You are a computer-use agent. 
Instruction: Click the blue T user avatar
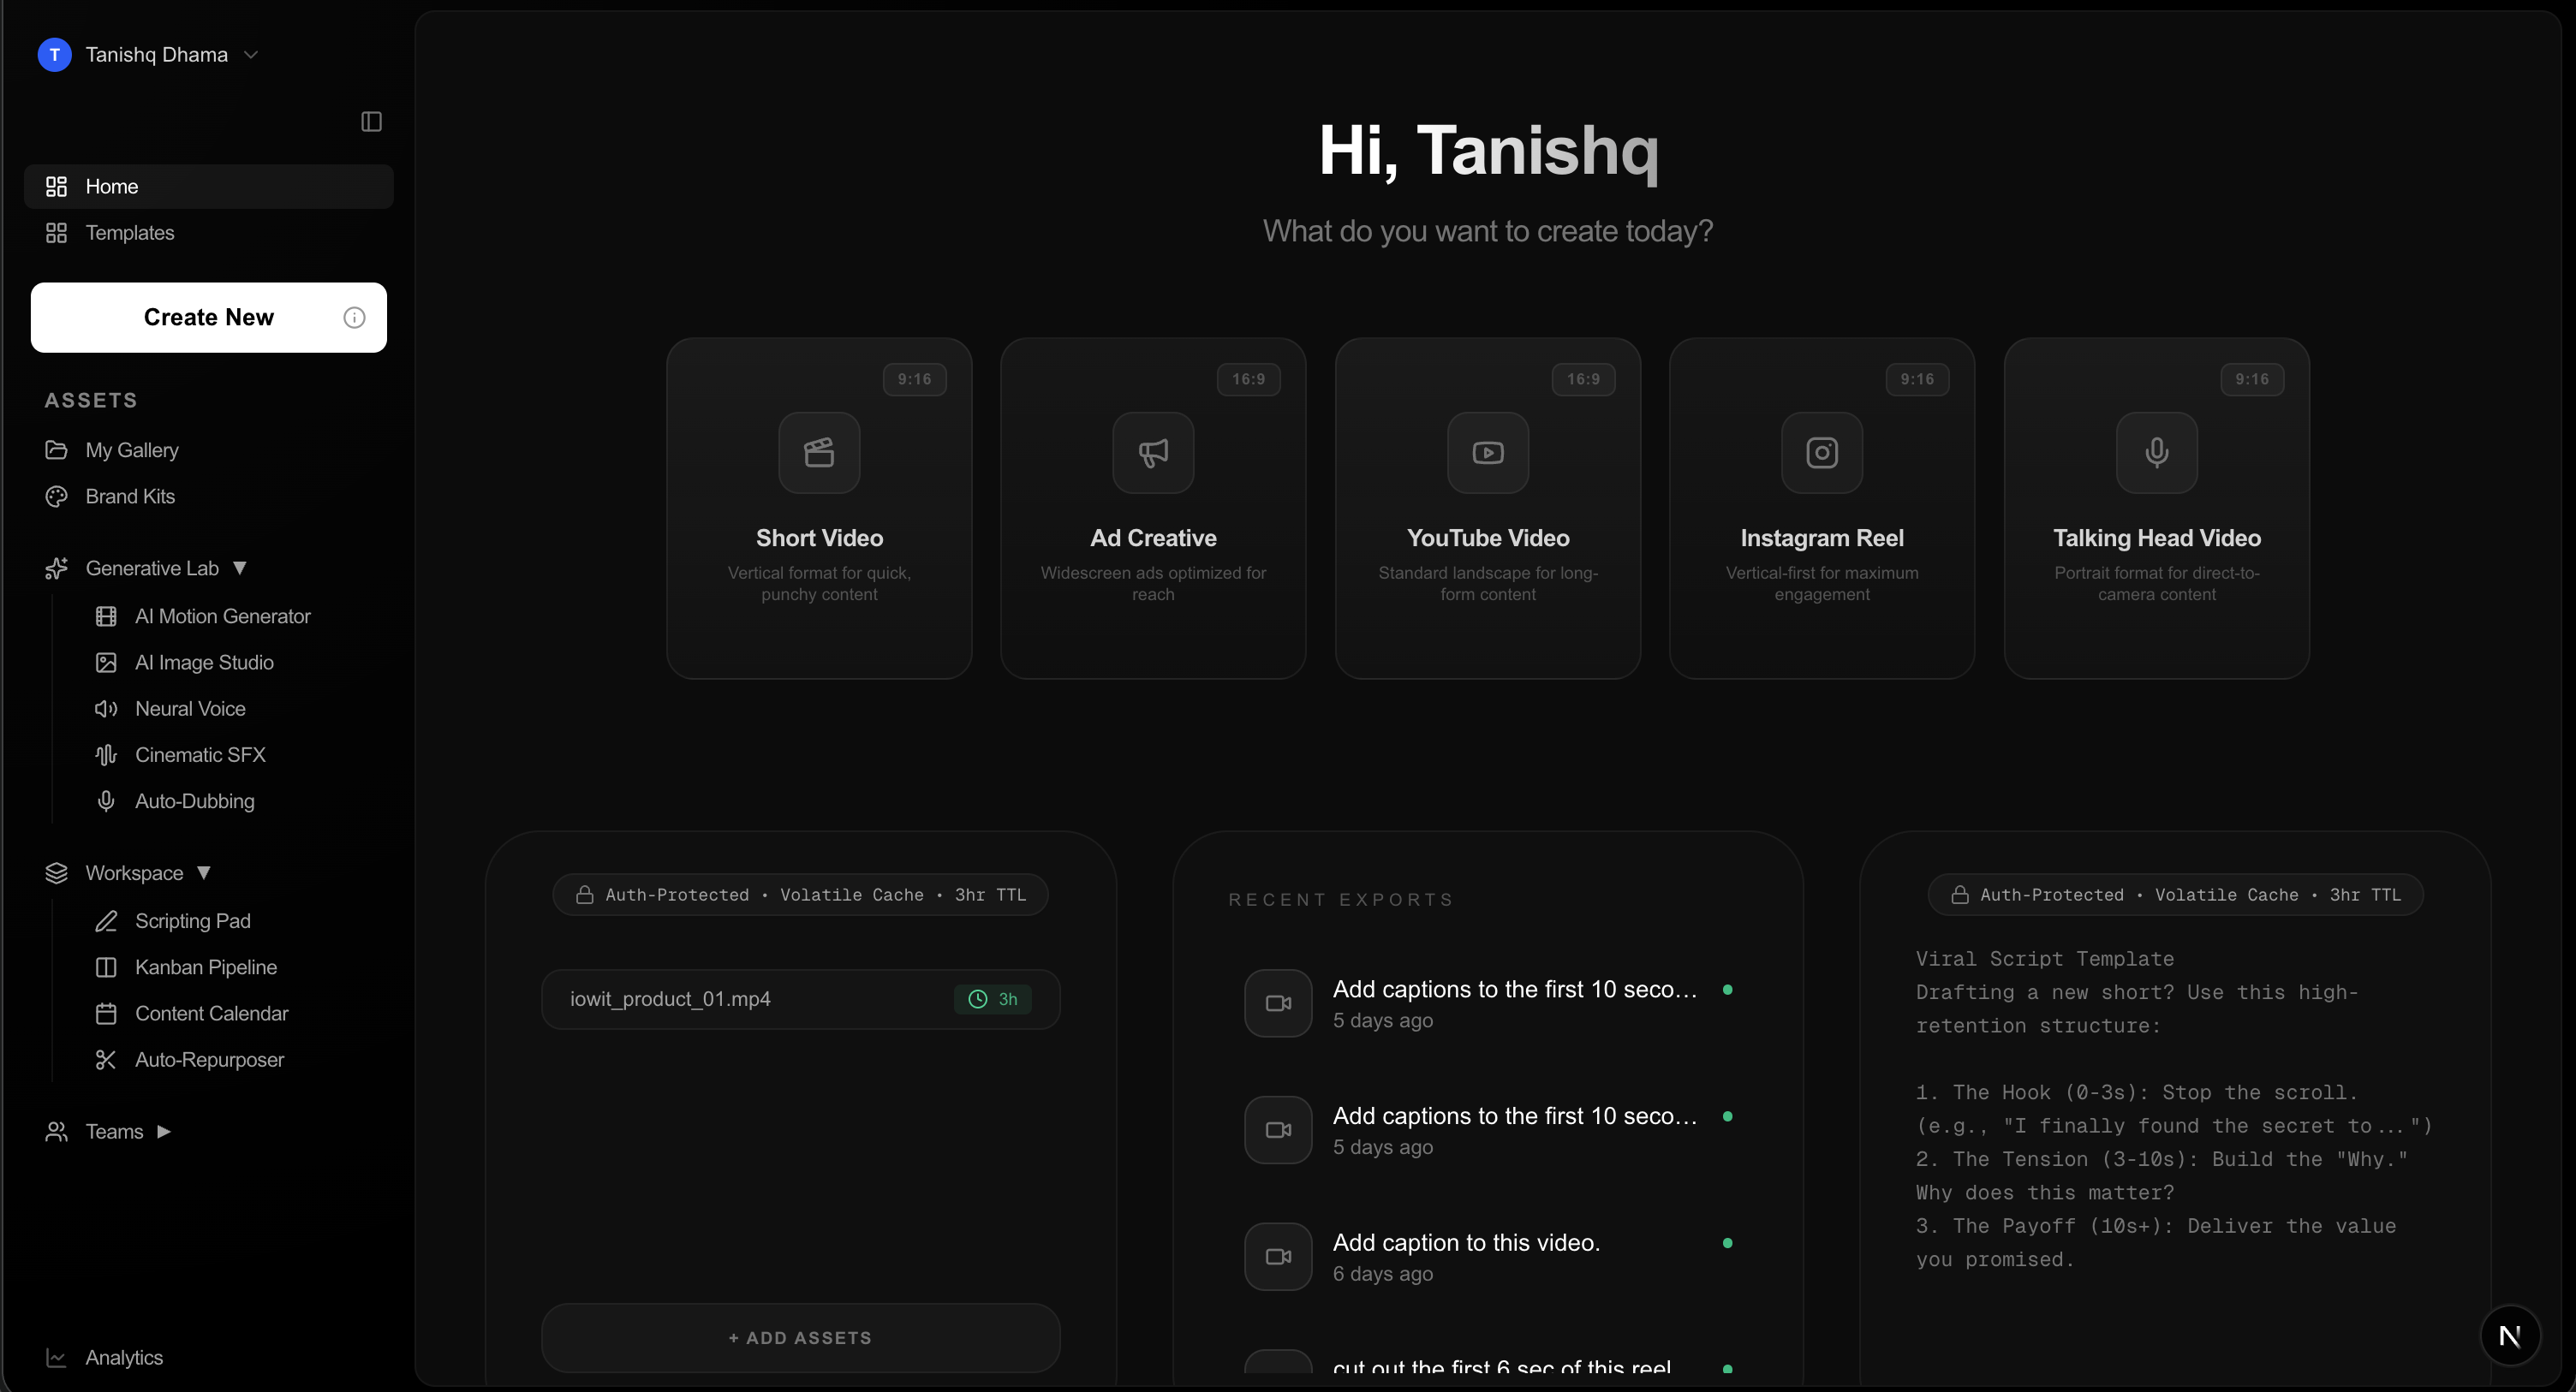pyautogui.click(x=55, y=54)
